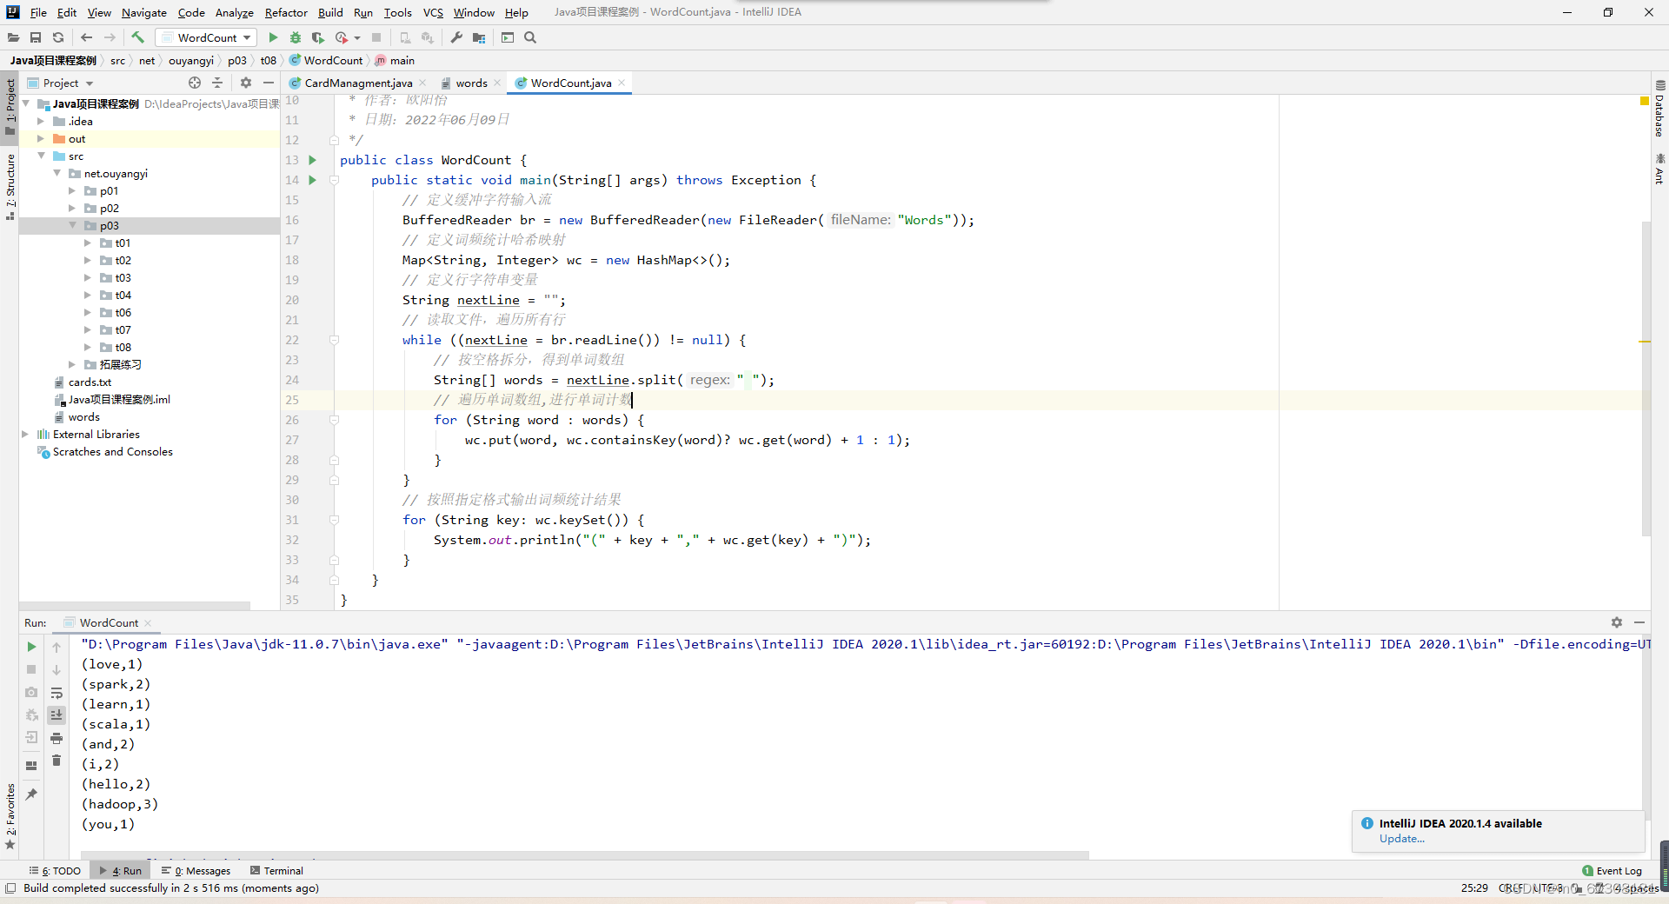The height and width of the screenshot is (904, 1669).
Task: Expand External Libraries node
Action: click(25, 434)
